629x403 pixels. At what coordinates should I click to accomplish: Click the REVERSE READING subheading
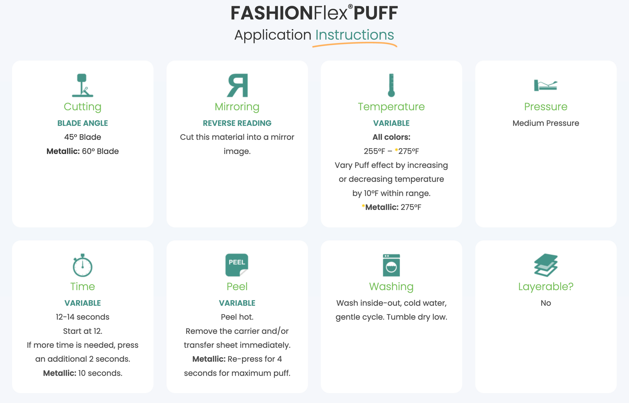pyautogui.click(x=237, y=123)
